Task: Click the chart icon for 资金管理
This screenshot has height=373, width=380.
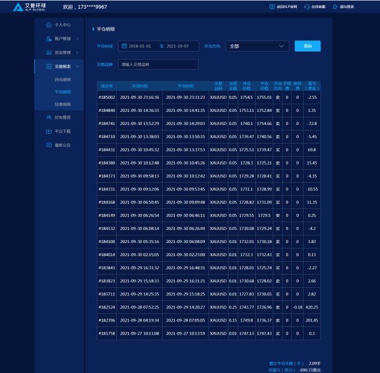Action: 48,52
